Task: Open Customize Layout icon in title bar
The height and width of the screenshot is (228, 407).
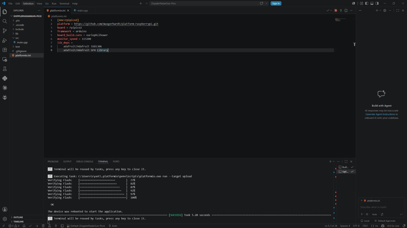Action: (x=361, y=4)
